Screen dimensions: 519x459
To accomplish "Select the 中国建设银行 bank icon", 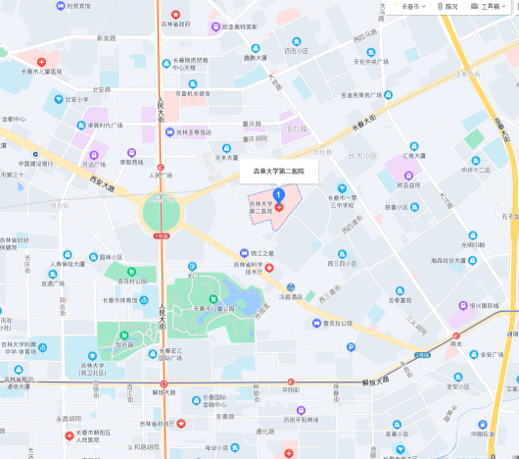I will (x=35, y=154).
